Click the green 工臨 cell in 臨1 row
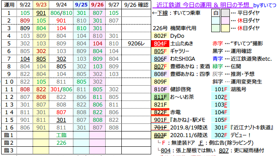The height and width of the screenshot is (156, 279). tap(61, 135)
